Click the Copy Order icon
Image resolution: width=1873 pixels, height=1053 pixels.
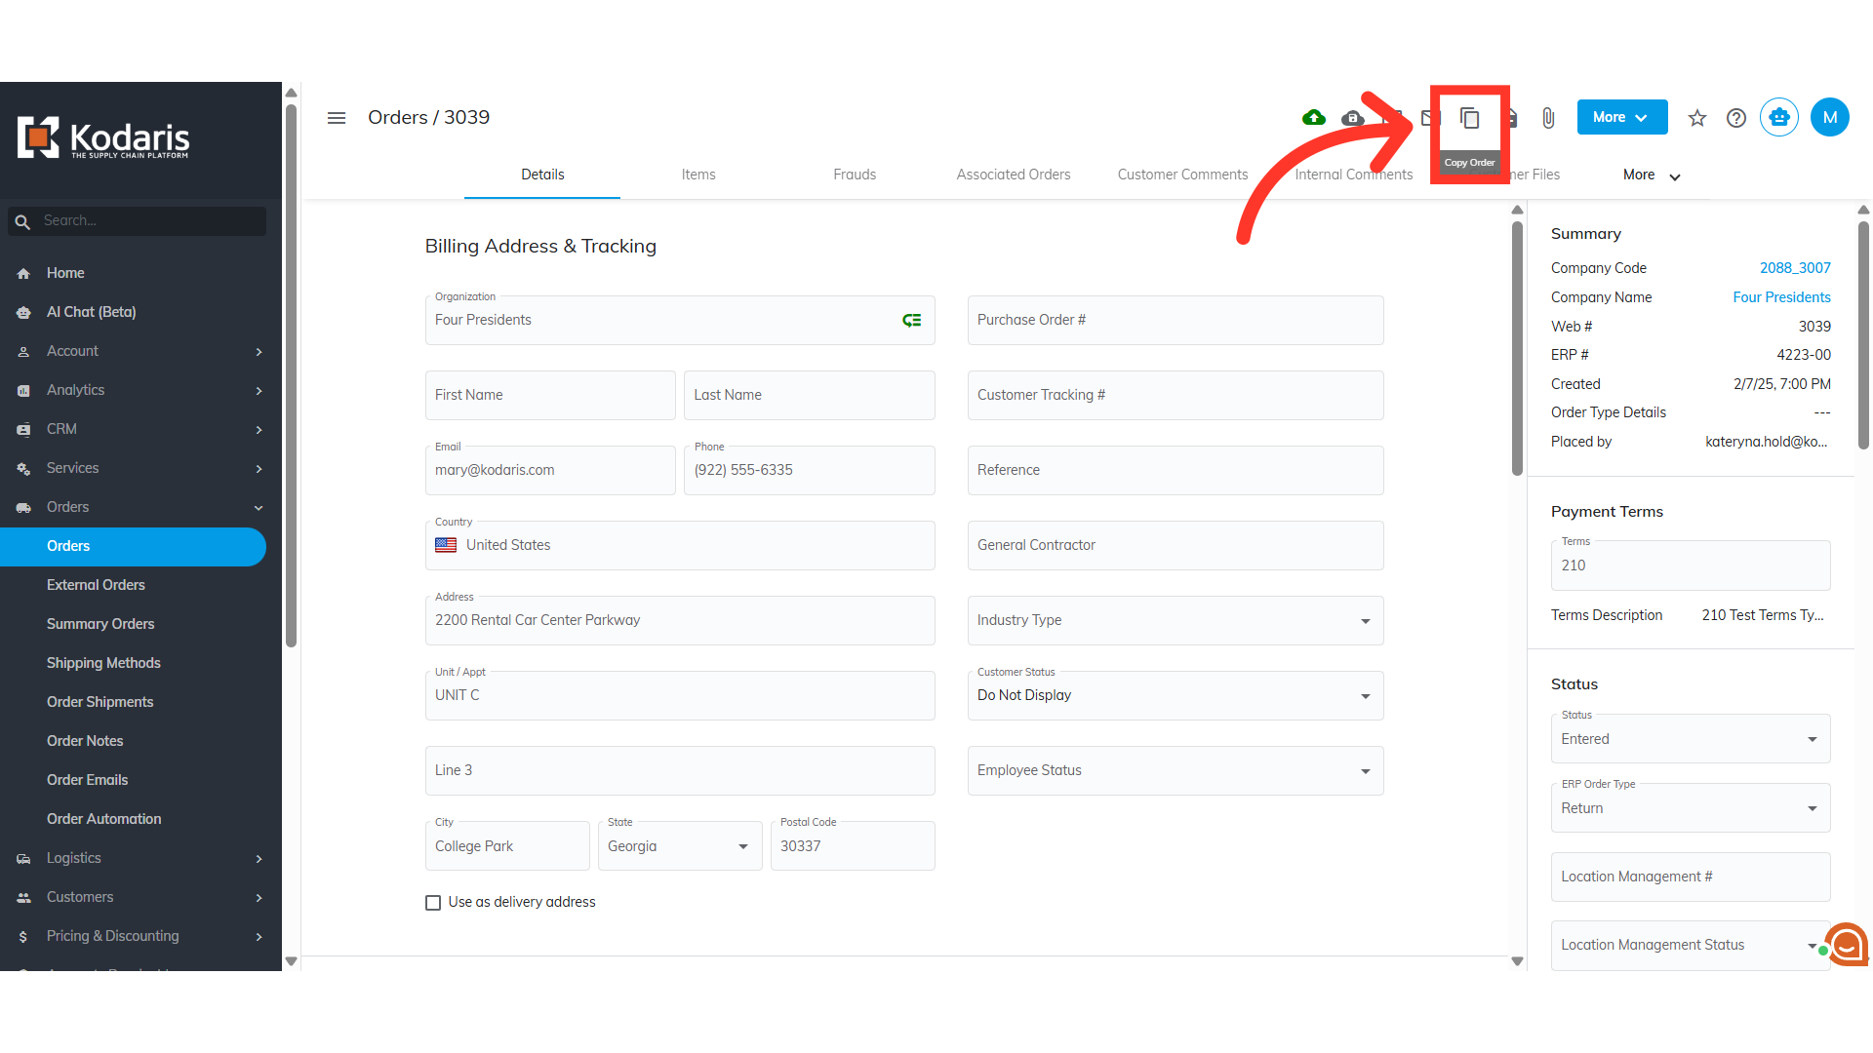pos(1469,118)
